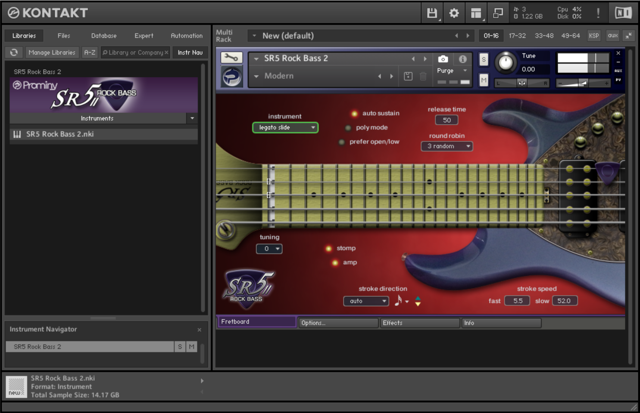The height and width of the screenshot is (413, 640).
Task: Go to next instrument arrow
Action: click(425, 59)
